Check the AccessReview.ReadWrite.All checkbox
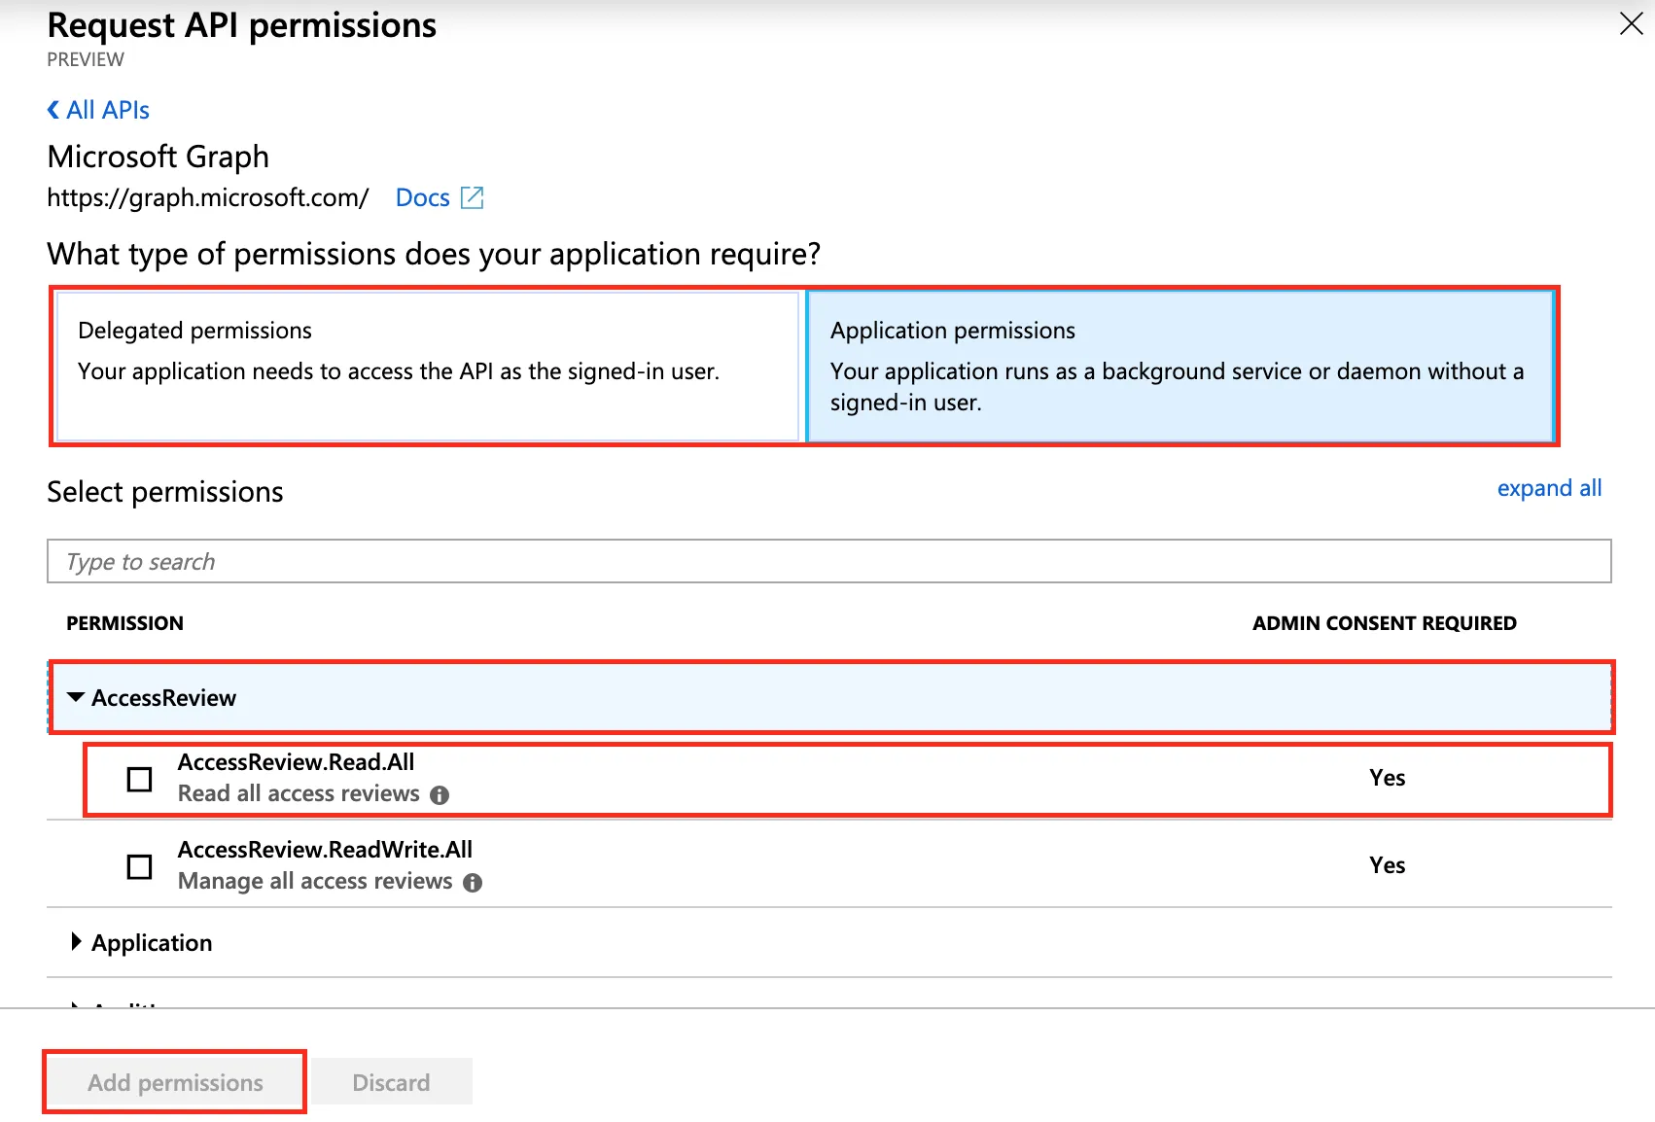This screenshot has height=1122, width=1655. (139, 865)
